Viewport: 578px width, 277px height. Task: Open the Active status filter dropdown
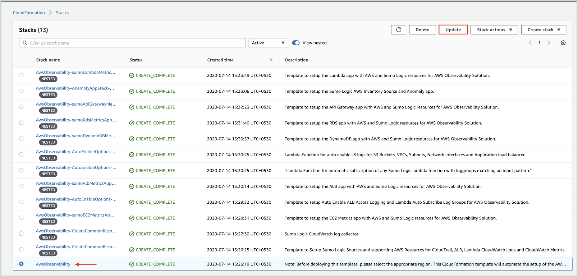(268, 43)
